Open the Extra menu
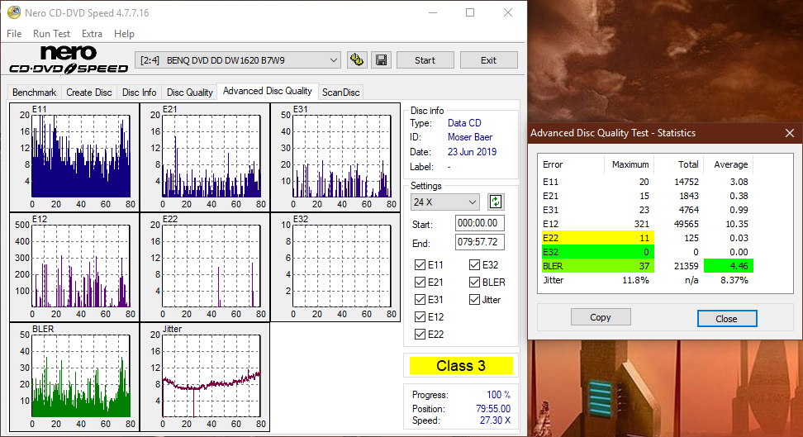The width and height of the screenshot is (803, 437). [x=92, y=34]
